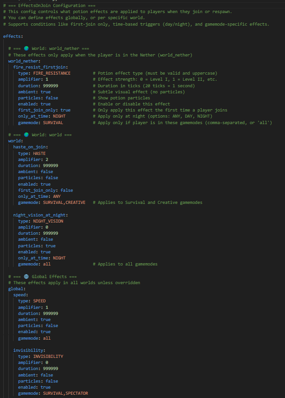Click the globe emoji in the "World: world_nether" comment
285x398 pixels.
pos(27,48)
